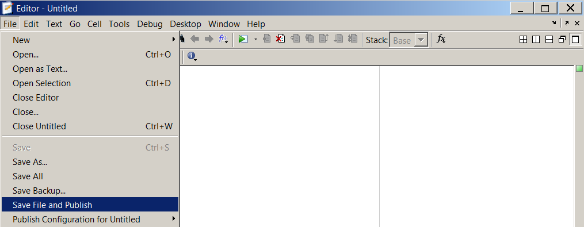Expand Publish Configuration for Untitled submenu
584x227 pixels.
pos(90,219)
